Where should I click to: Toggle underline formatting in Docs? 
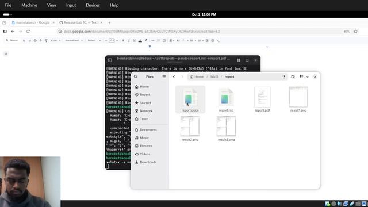coord(135,41)
